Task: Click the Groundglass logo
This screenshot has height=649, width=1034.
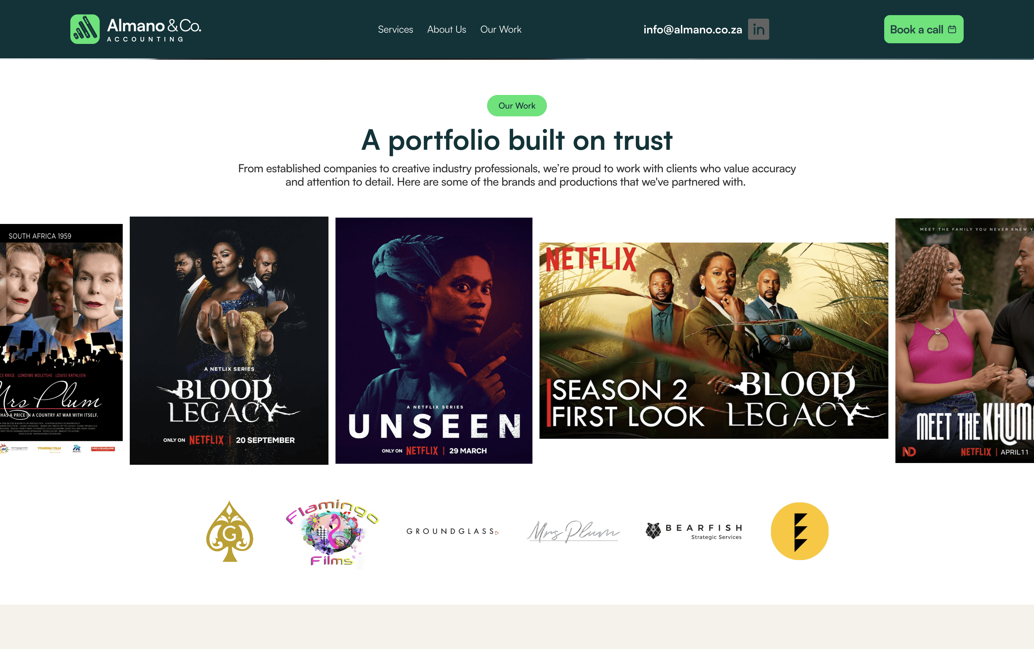Action: tap(453, 531)
